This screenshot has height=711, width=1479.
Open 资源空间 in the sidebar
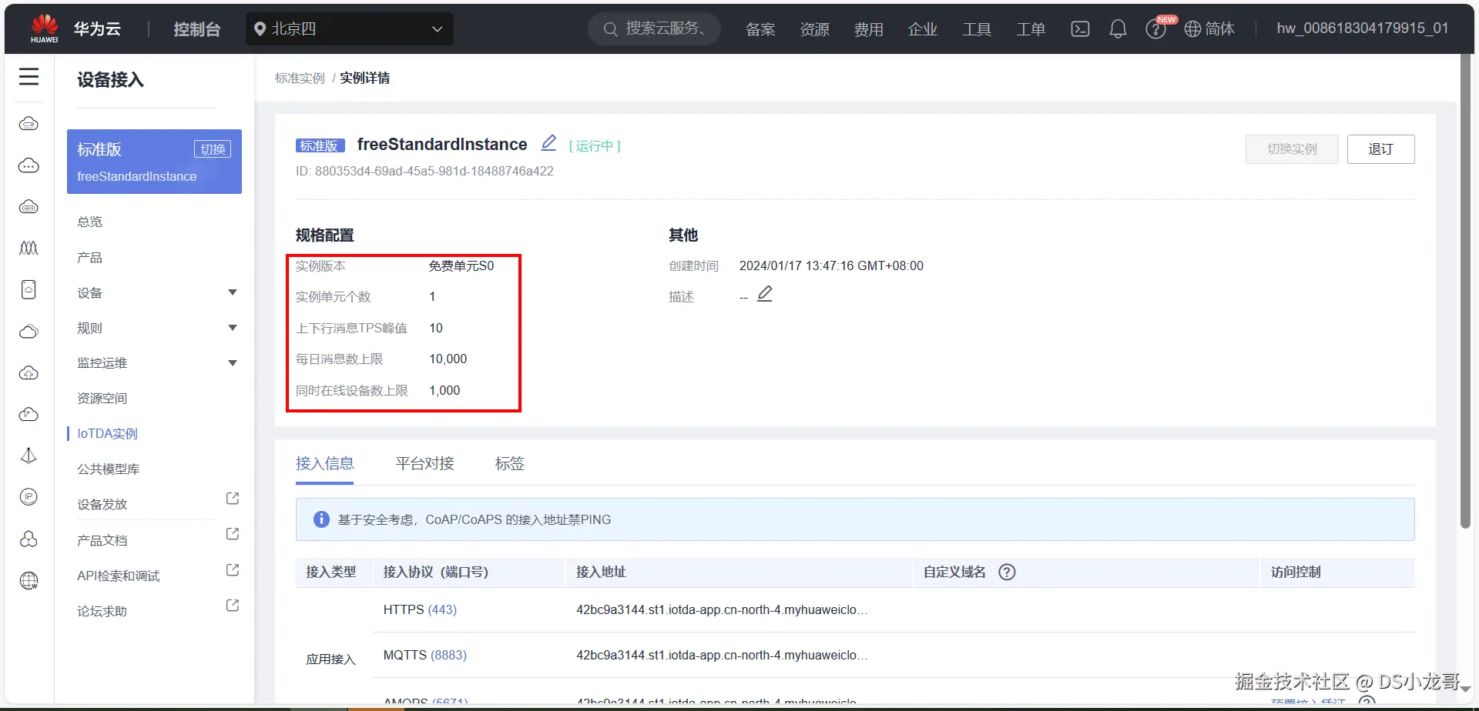(102, 399)
